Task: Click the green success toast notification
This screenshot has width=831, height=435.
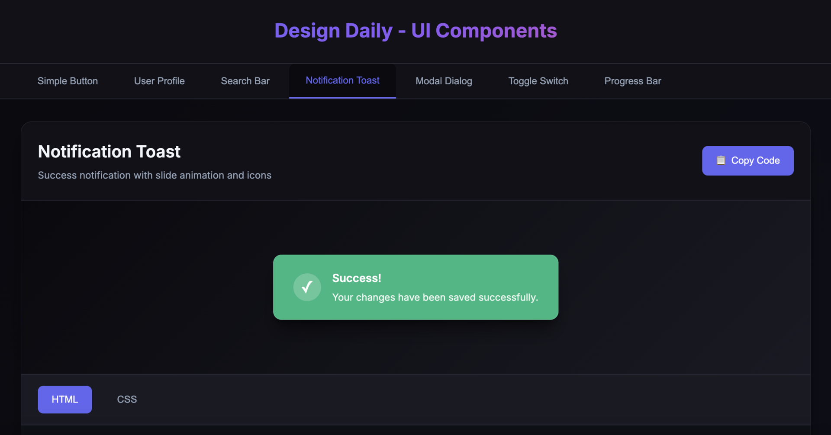Action: tap(415, 287)
